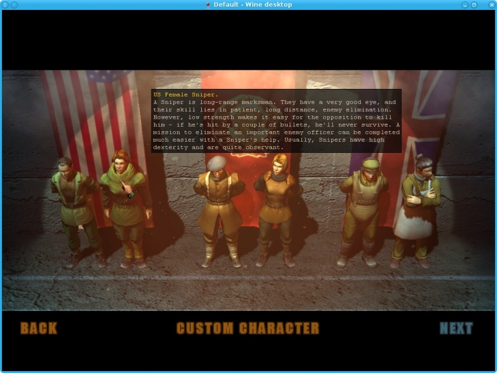Open the window menu icon in title bar
Viewport: 497px width, 373px height.
(5, 5)
